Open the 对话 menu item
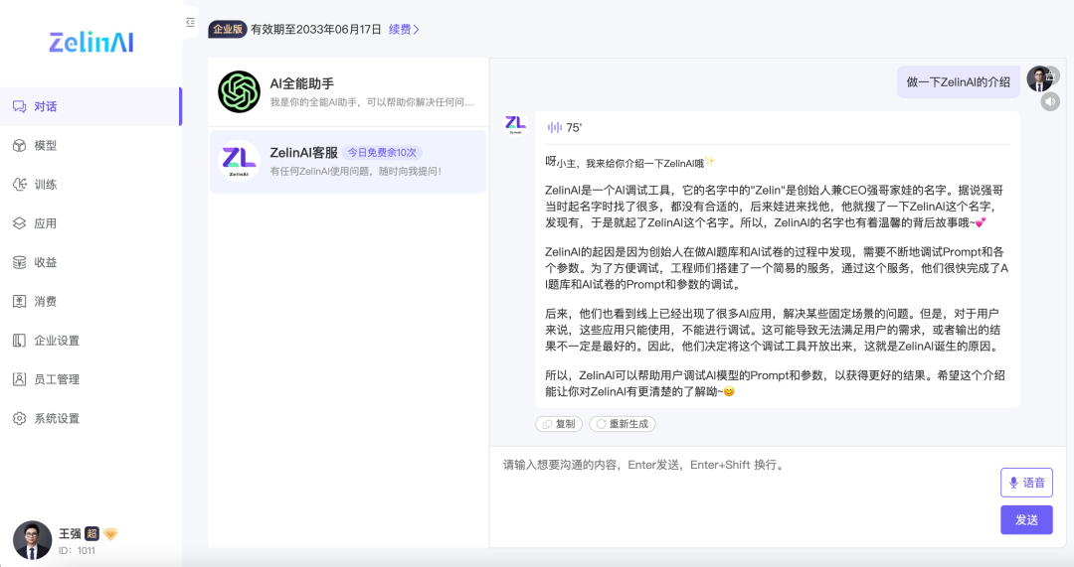The image size is (1074, 567). [x=90, y=106]
